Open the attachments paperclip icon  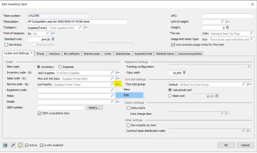[13, 145]
